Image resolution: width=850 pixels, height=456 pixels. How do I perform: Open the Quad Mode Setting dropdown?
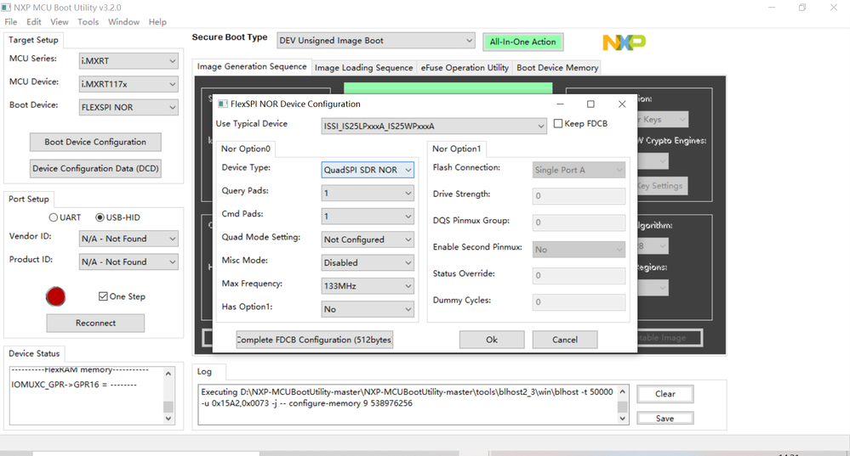(x=368, y=239)
